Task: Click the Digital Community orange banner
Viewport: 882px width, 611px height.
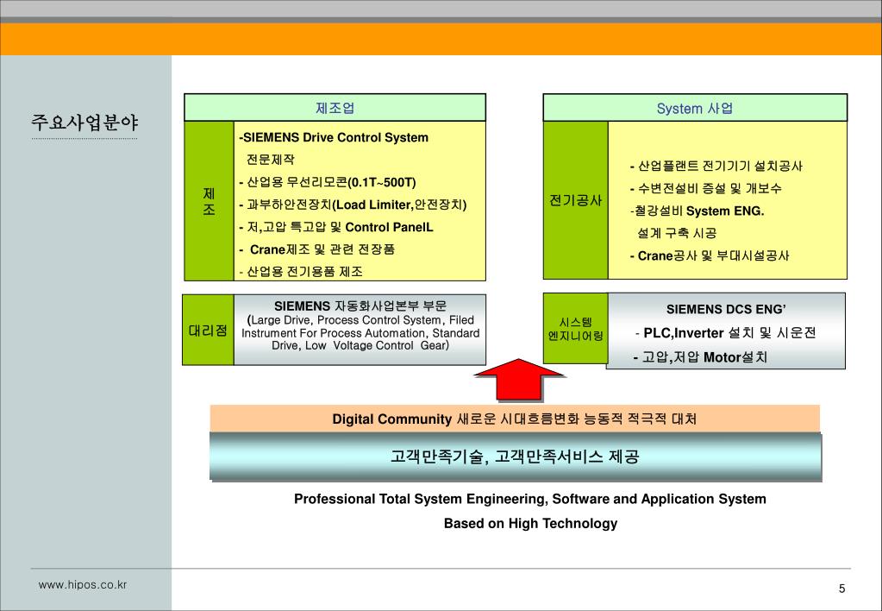Action: click(515, 419)
